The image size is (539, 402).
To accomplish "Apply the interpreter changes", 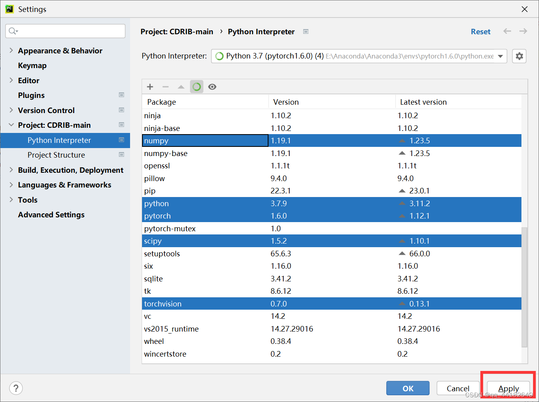I will click(x=508, y=388).
